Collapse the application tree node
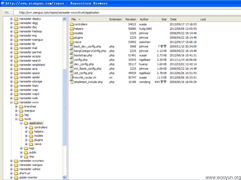 21,123
